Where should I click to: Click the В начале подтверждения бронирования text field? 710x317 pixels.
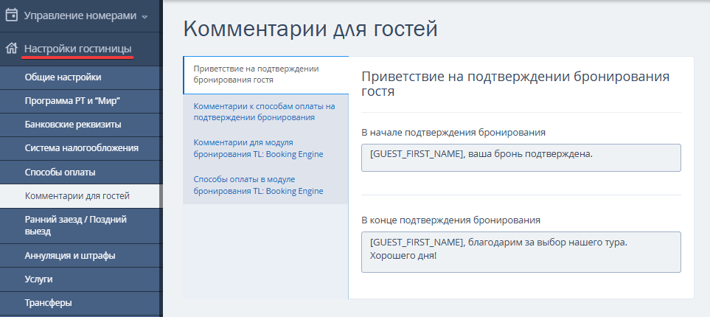pyautogui.click(x=521, y=158)
